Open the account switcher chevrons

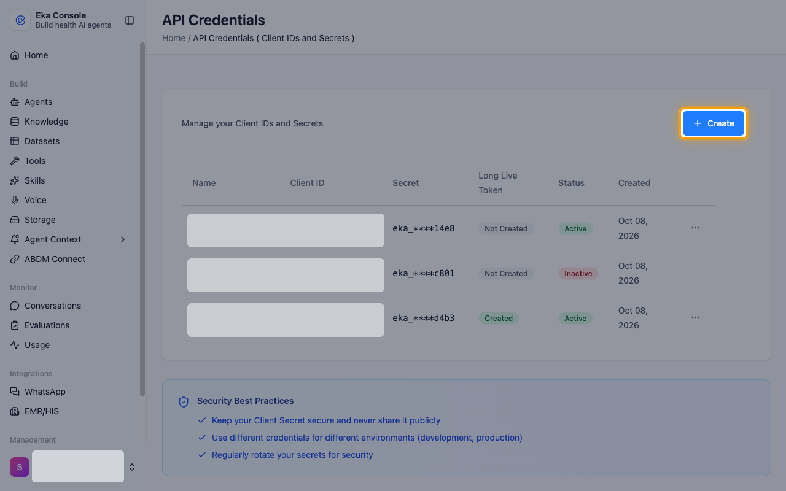131,467
